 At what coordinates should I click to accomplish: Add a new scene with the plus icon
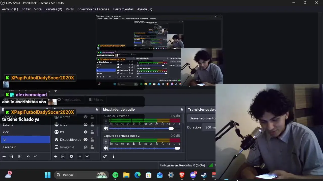[x=4, y=156]
